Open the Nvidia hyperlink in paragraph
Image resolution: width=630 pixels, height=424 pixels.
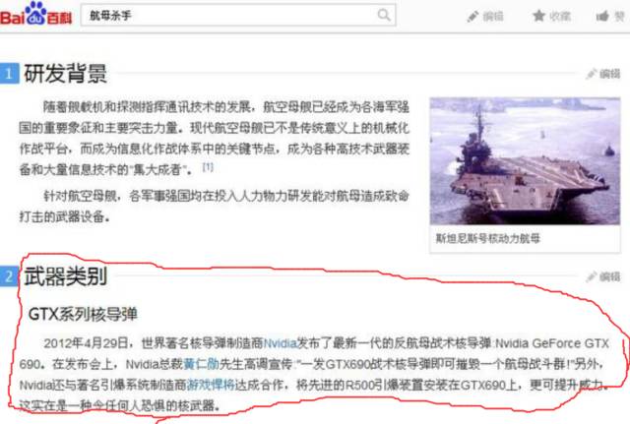click(280, 343)
